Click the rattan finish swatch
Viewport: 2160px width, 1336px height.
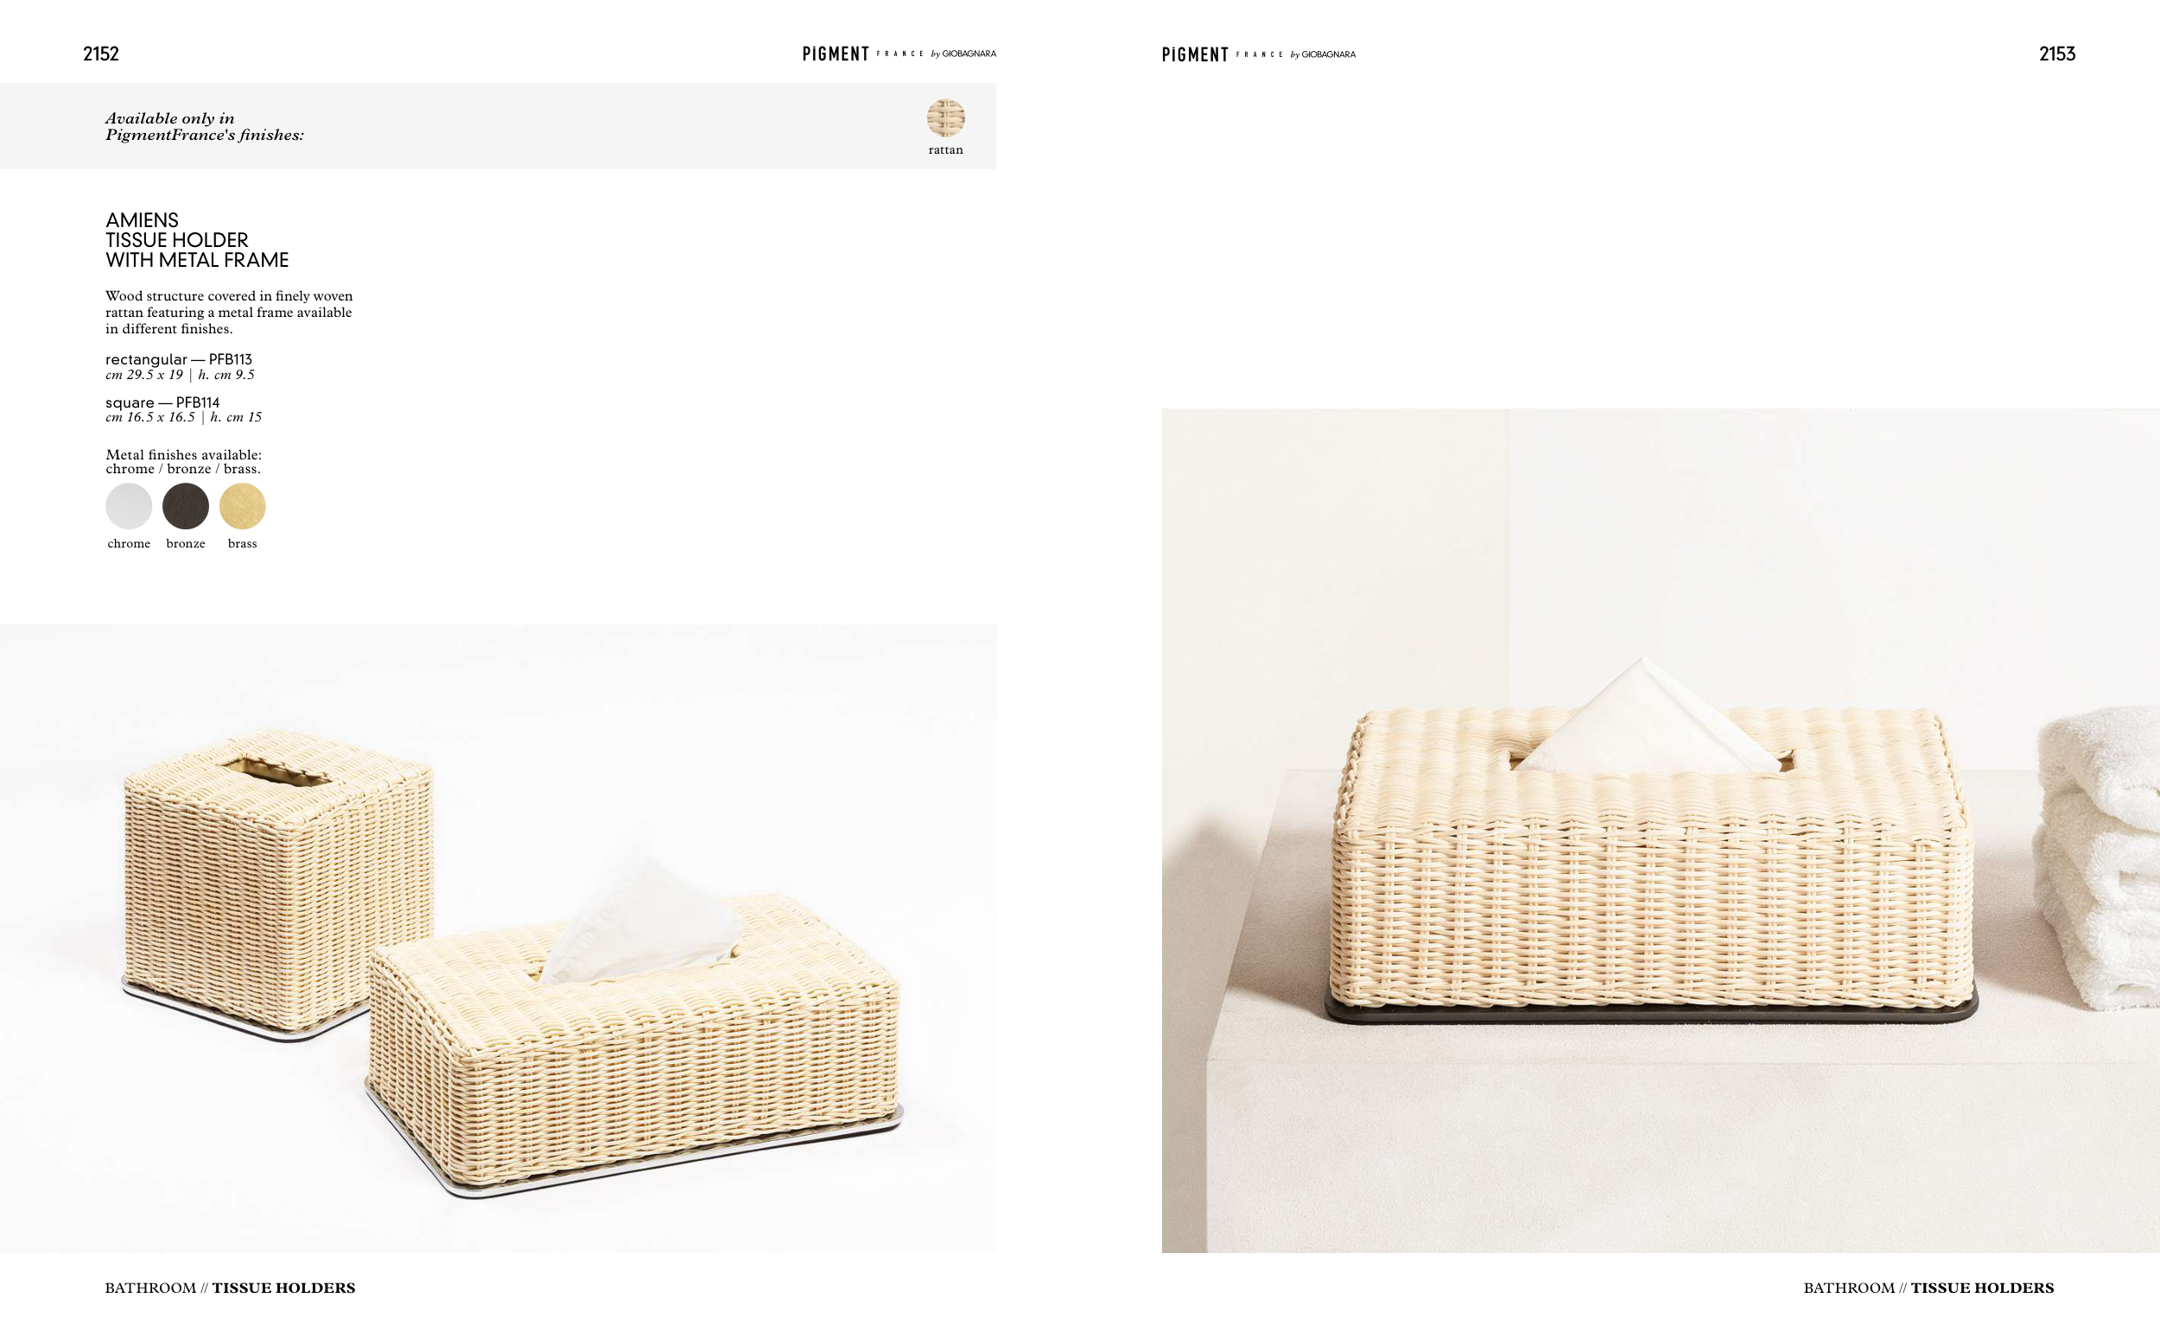[x=944, y=117]
